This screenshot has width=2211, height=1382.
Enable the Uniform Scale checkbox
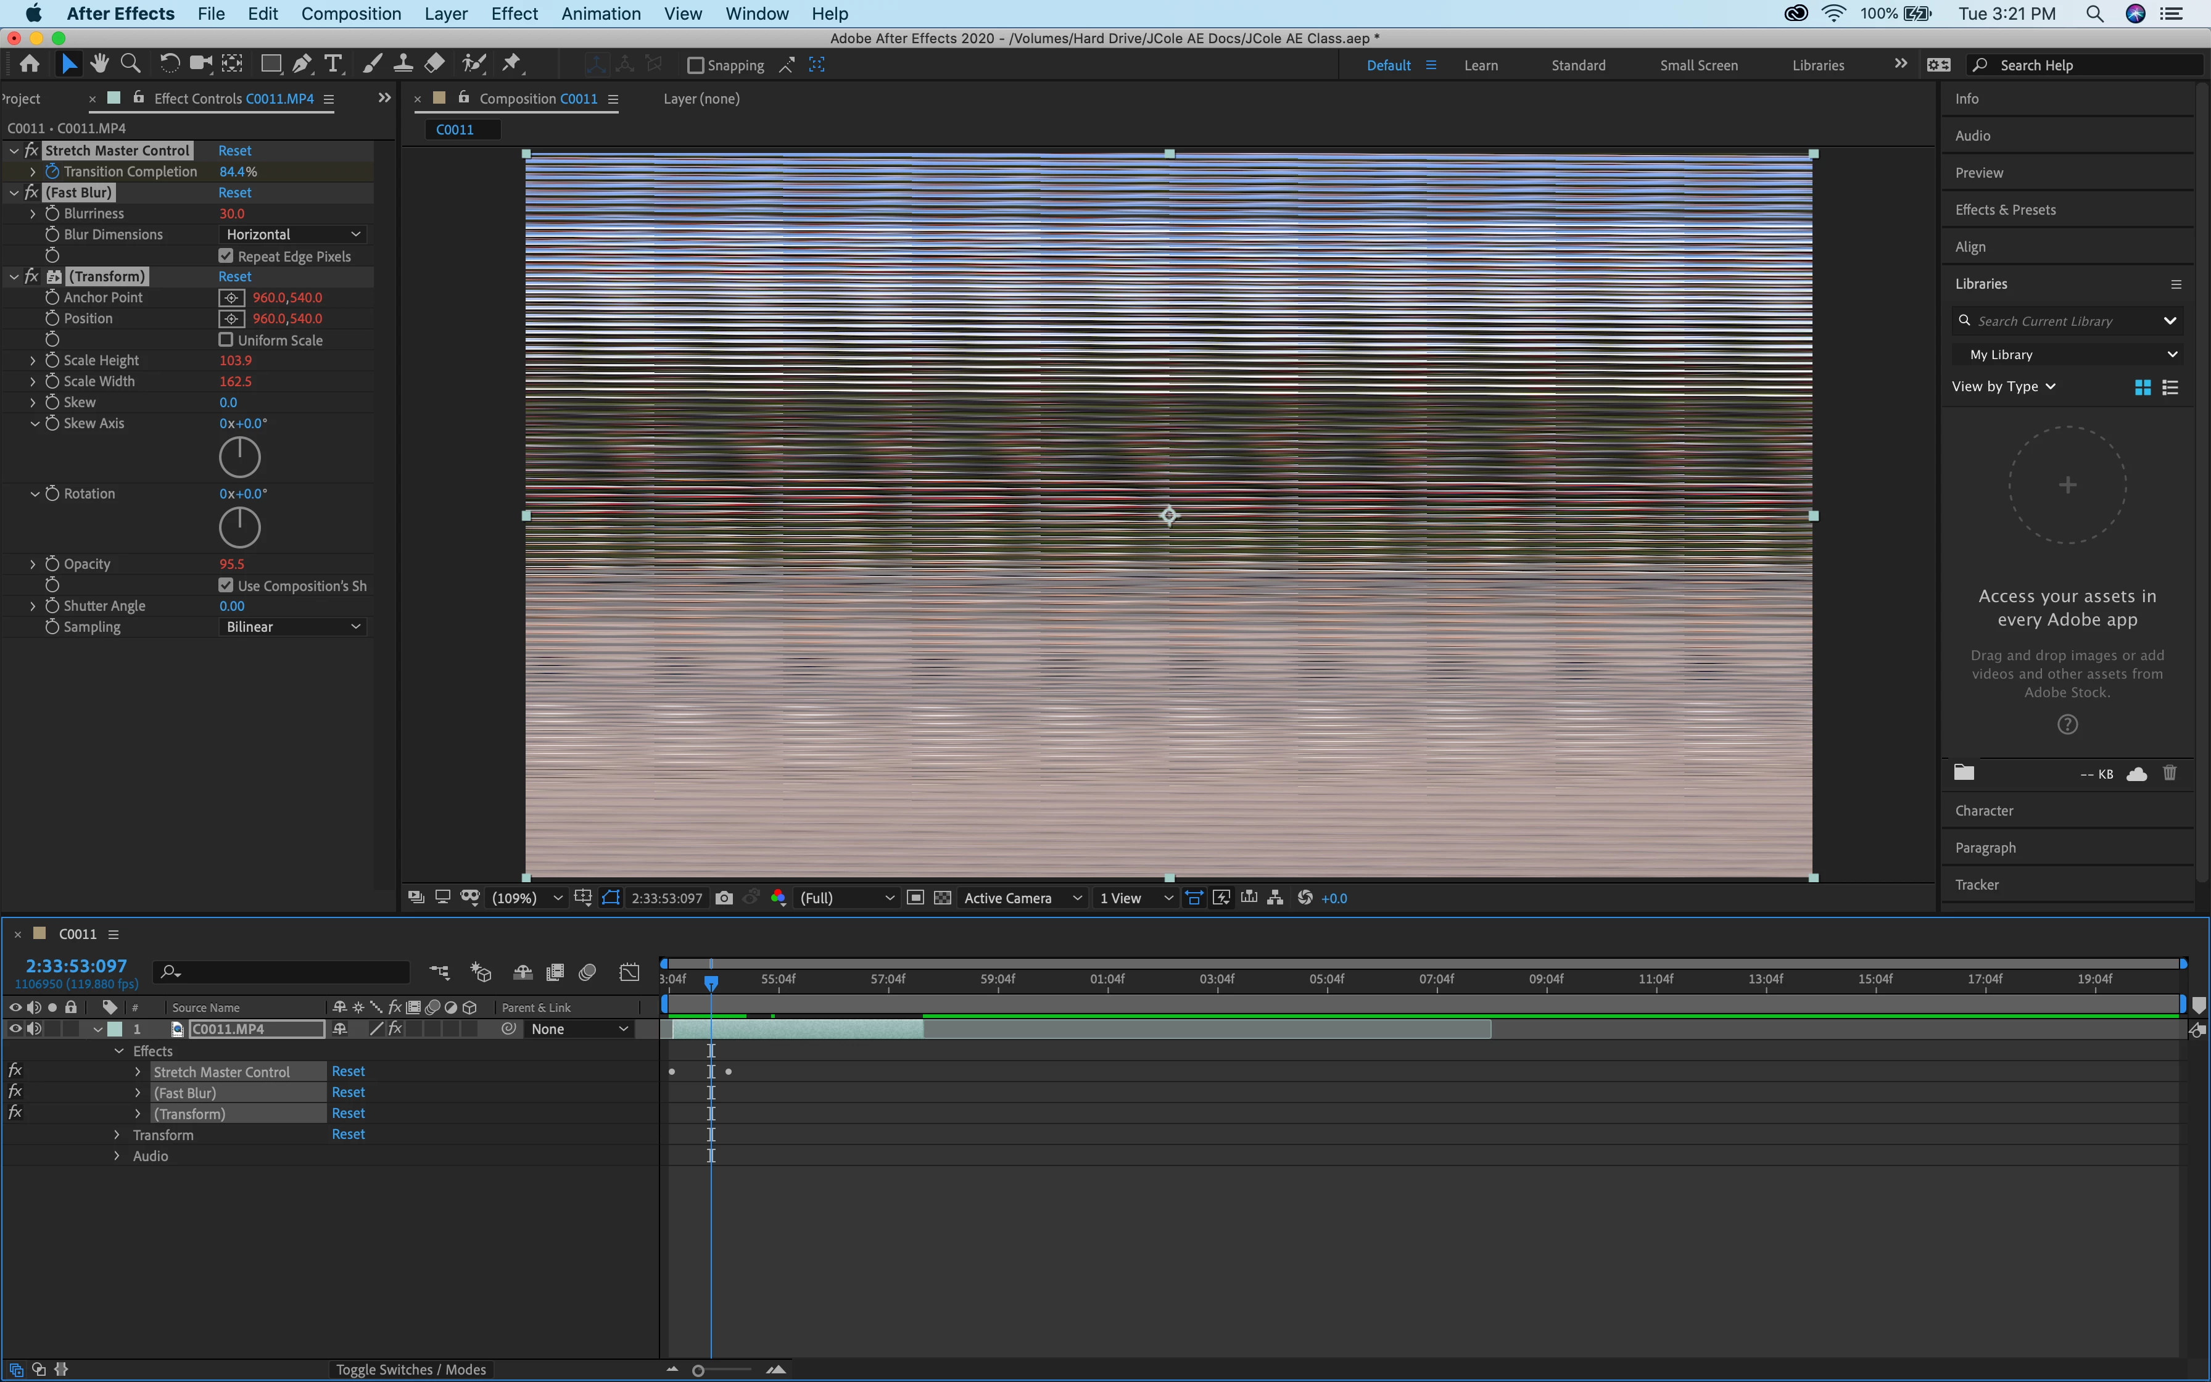(x=226, y=339)
